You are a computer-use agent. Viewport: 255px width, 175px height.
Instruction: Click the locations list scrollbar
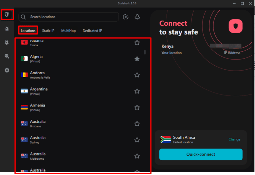[x=145, y=52]
